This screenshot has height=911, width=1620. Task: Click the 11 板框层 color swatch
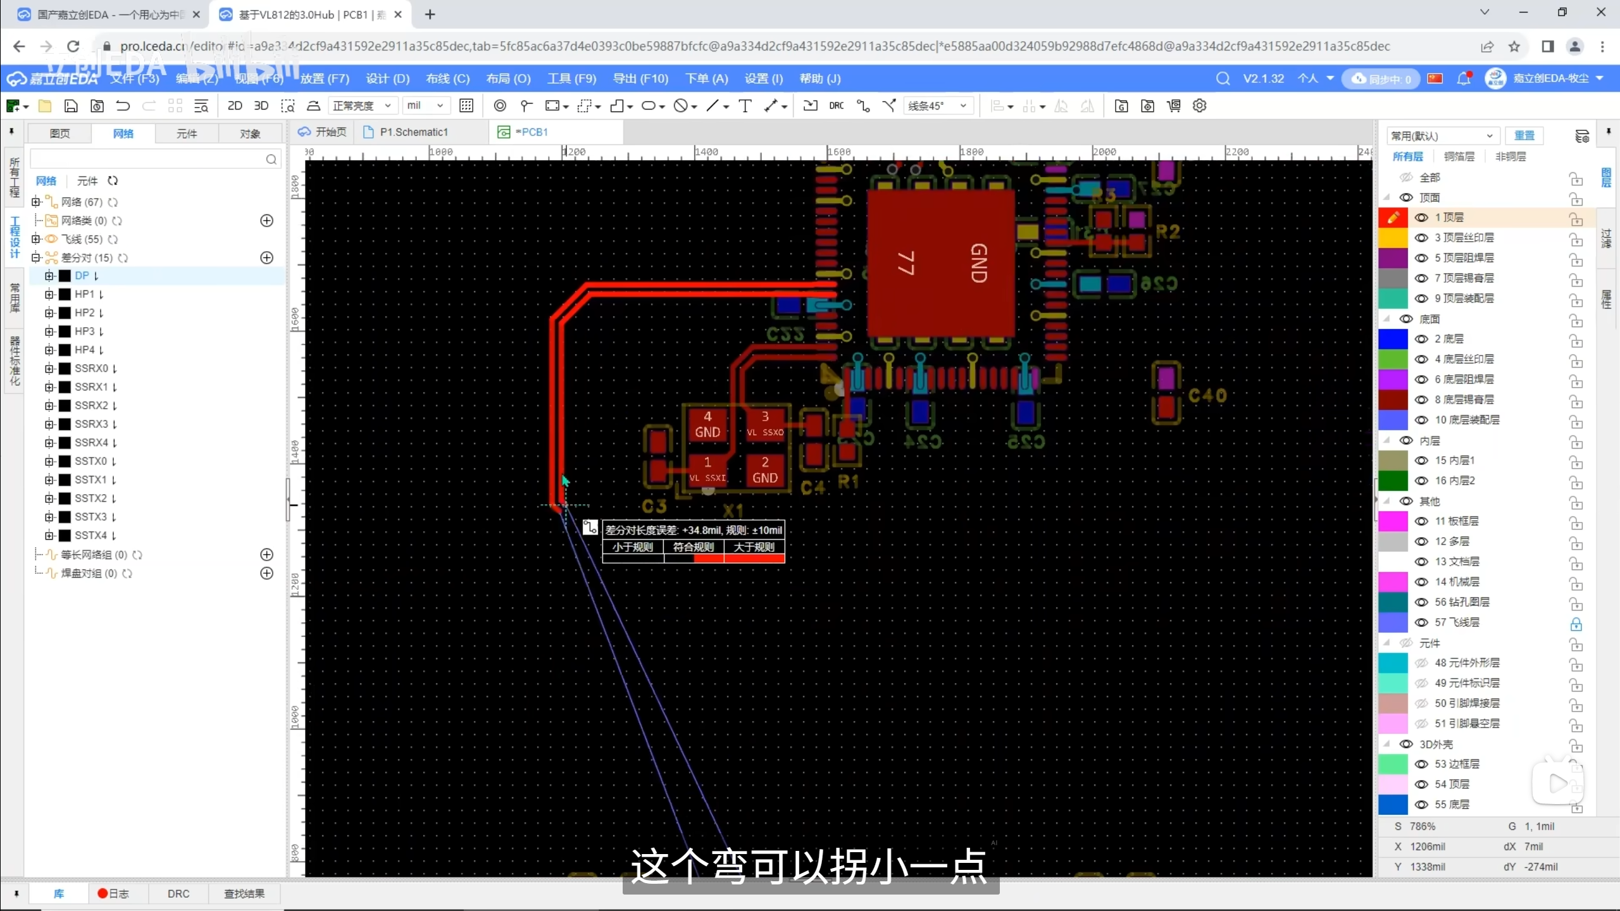pyautogui.click(x=1392, y=521)
